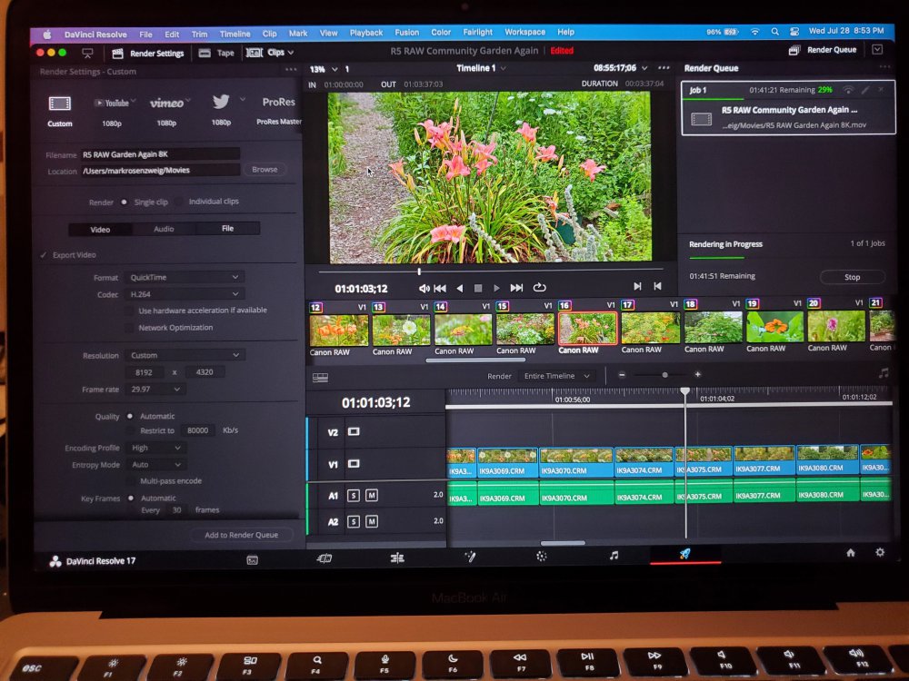This screenshot has width=909, height=681.
Task: Open the Playback menu
Action: pos(365,33)
